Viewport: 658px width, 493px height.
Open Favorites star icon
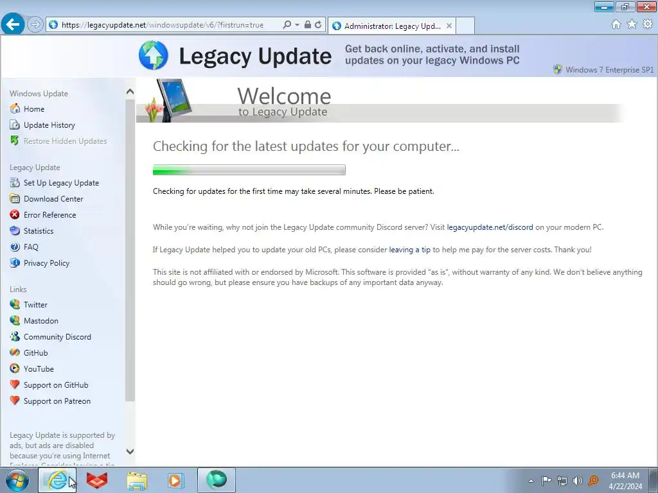coord(632,24)
